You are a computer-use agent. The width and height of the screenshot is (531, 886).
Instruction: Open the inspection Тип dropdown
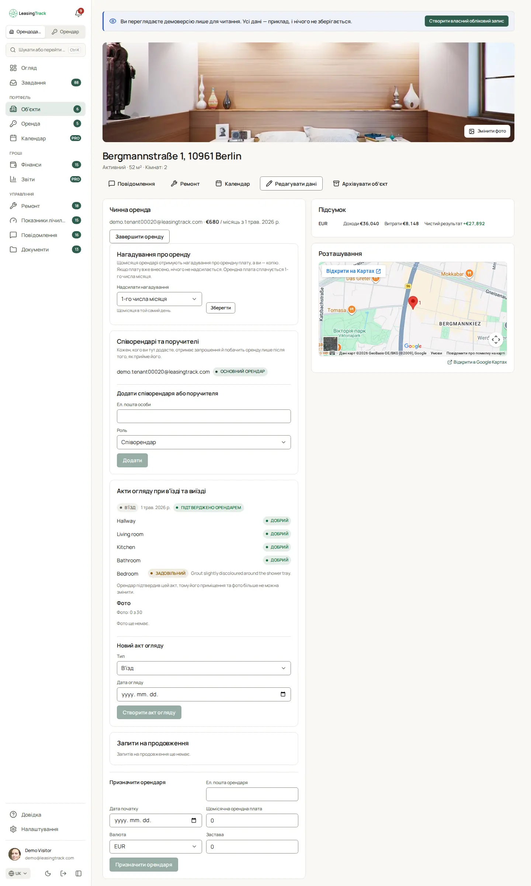coord(204,668)
